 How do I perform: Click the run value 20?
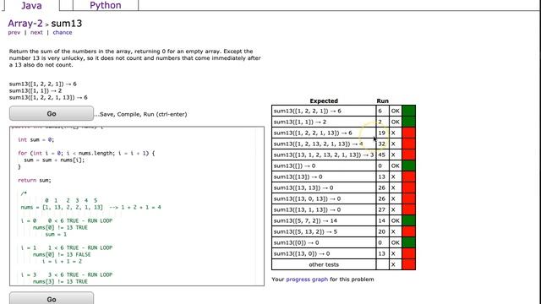[x=381, y=231]
